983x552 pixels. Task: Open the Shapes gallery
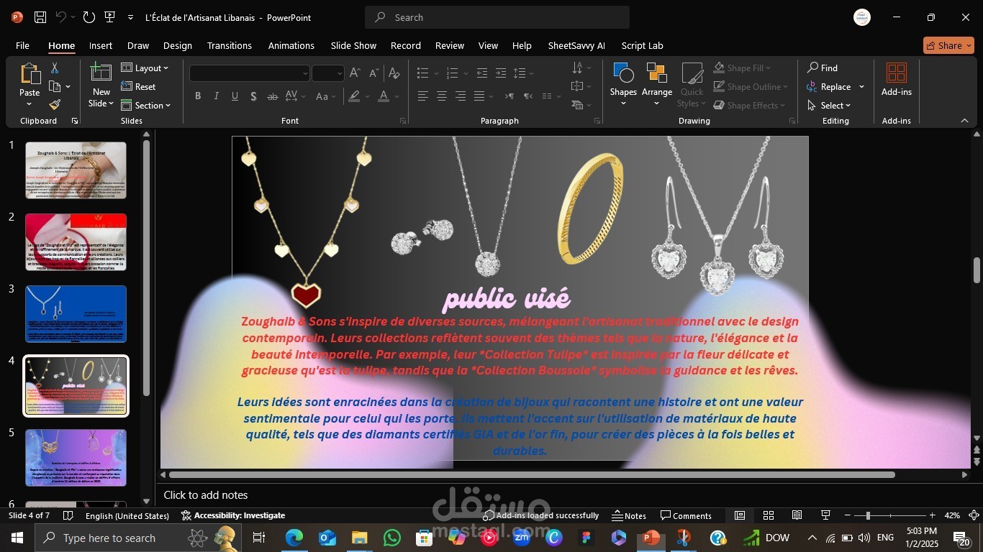coord(623,84)
